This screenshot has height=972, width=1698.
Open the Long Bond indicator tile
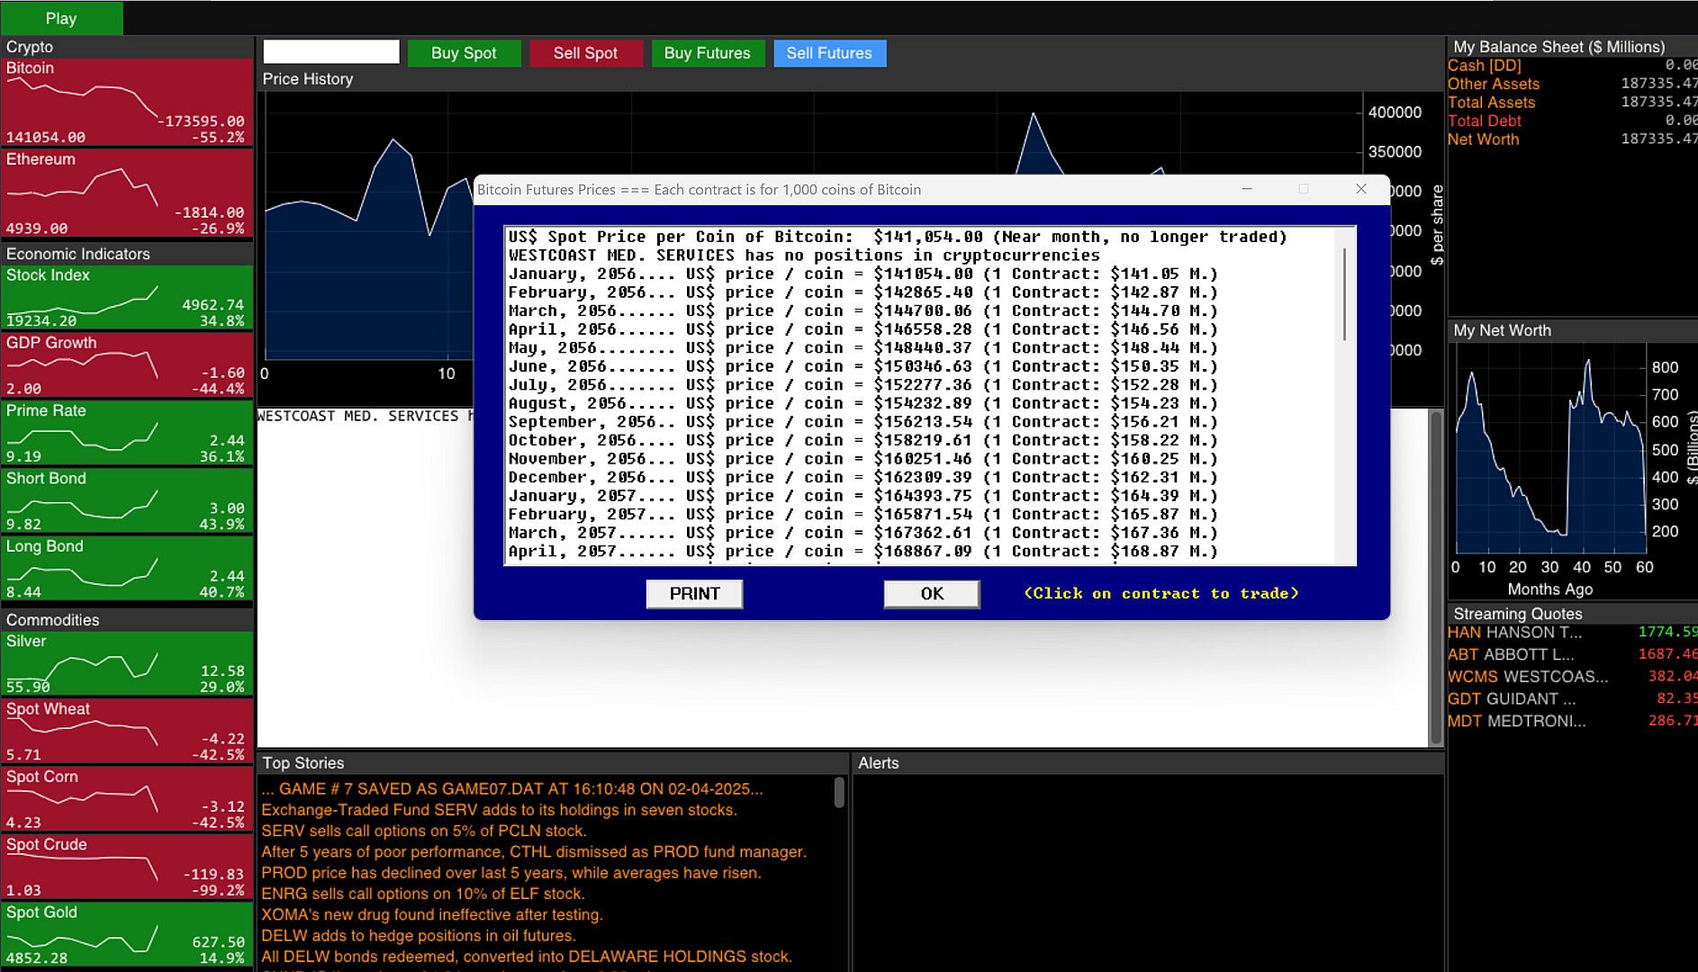pyautogui.click(x=127, y=569)
